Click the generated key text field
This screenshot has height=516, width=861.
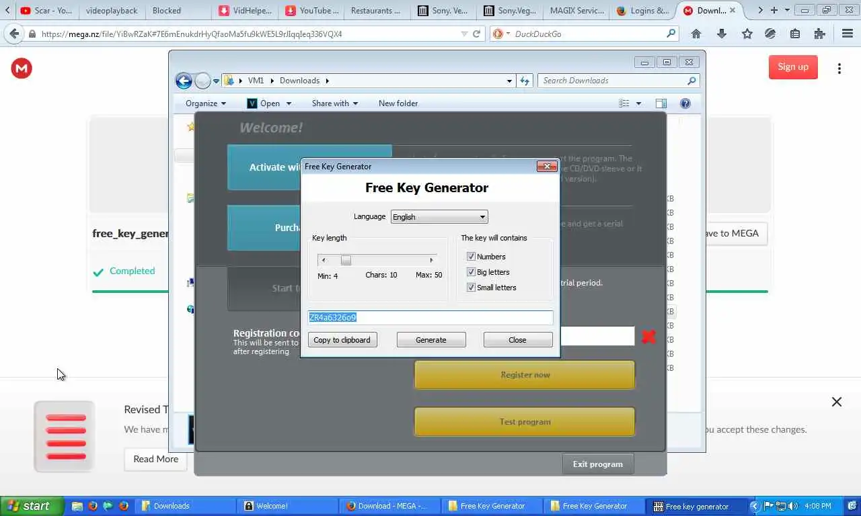(430, 317)
